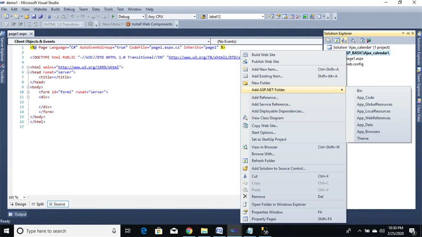This screenshot has height=237, width=422.
Task: Open File Explorer from the taskbar
Action: click(x=204, y=231)
